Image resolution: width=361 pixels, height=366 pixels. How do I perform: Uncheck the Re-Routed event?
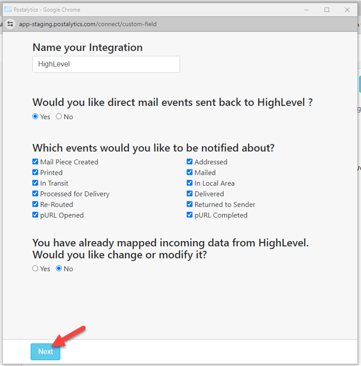tap(35, 204)
